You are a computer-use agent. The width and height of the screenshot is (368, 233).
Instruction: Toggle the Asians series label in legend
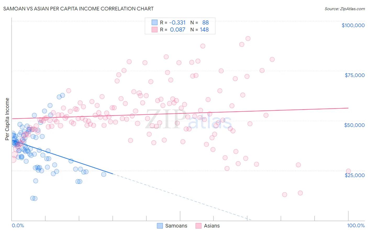click(212, 226)
